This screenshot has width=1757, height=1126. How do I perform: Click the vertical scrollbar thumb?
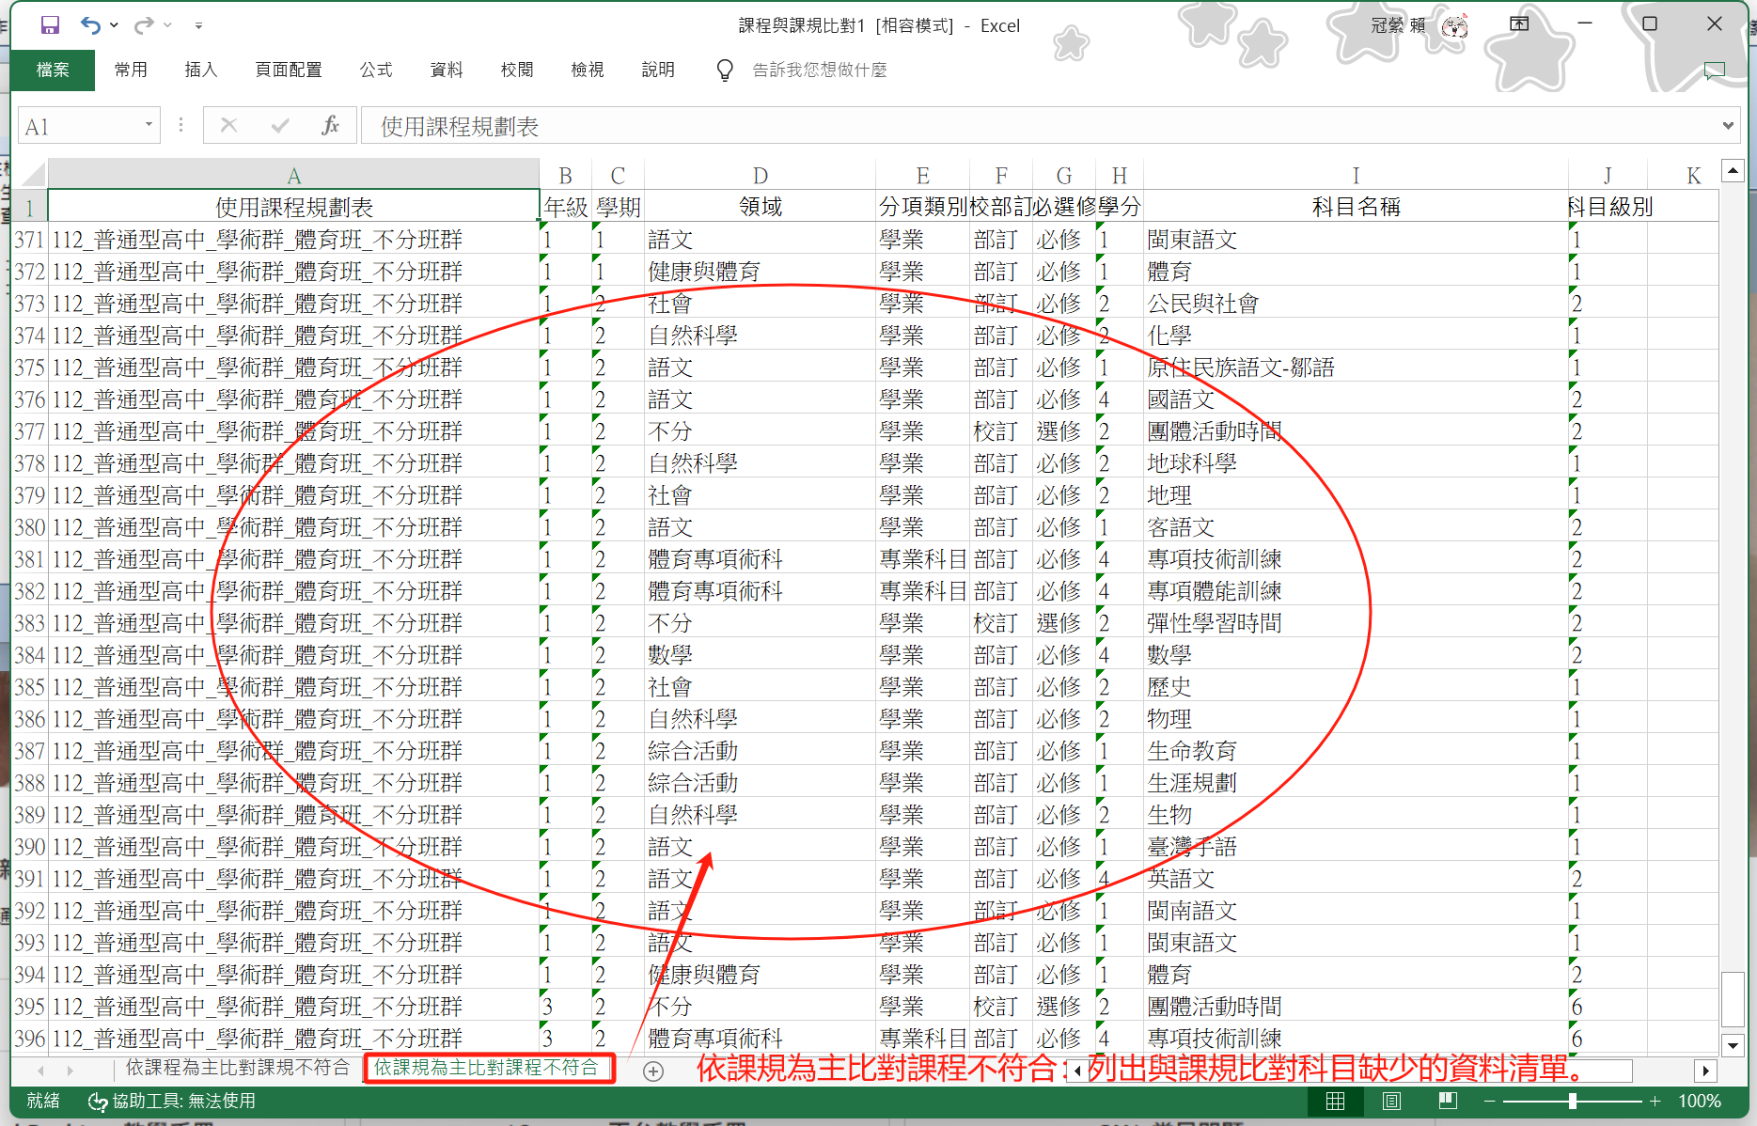coord(1733,999)
